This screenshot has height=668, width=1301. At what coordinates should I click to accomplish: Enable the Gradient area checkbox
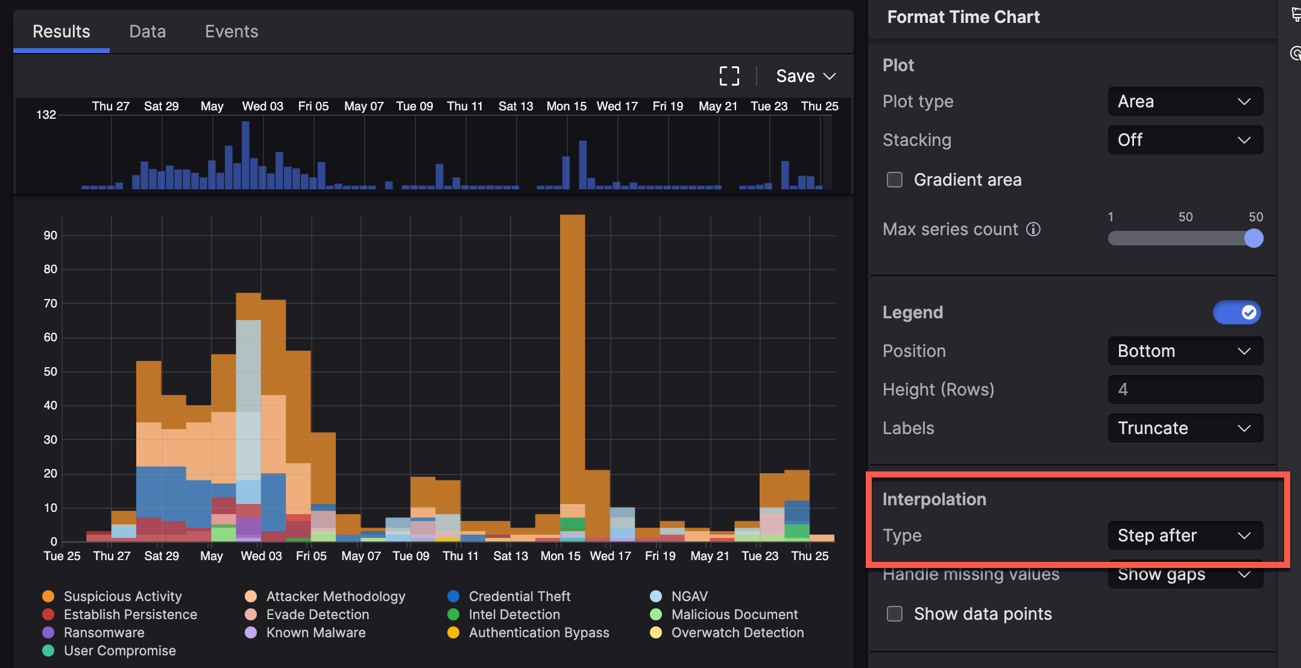click(894, 180)
